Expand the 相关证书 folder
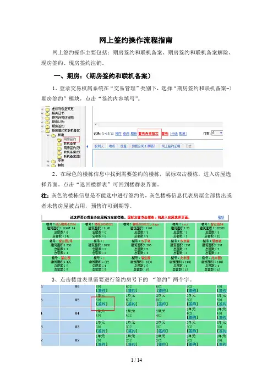The height and width of the screenshot is (386, 273). tap(42, 113)
